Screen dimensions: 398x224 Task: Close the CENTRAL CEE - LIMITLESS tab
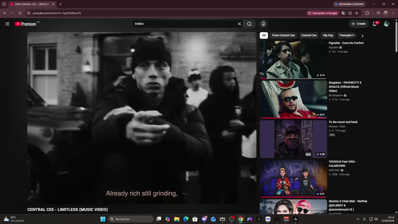click(53, 4)
